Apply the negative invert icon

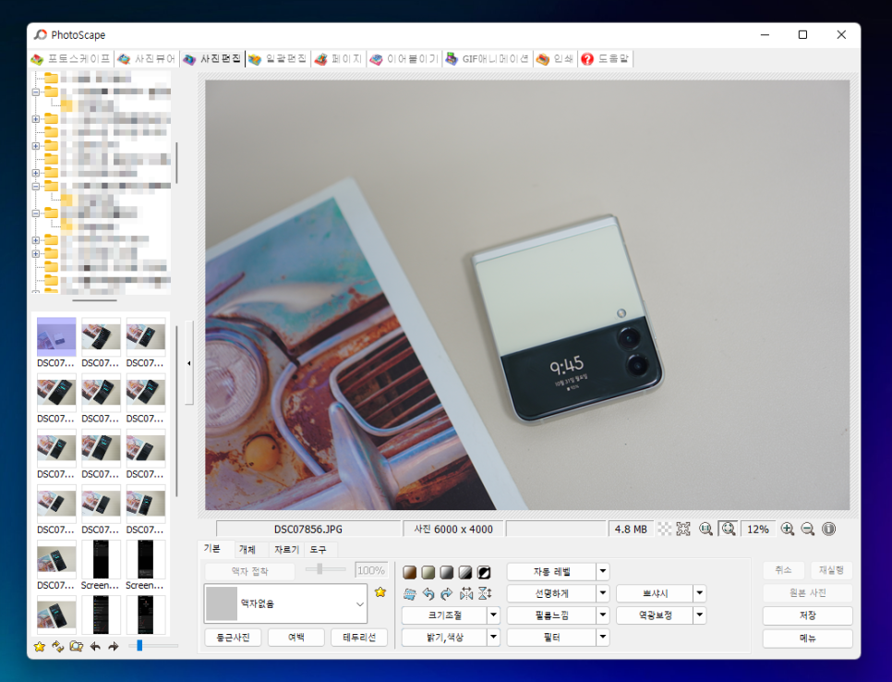coord(484,572)
